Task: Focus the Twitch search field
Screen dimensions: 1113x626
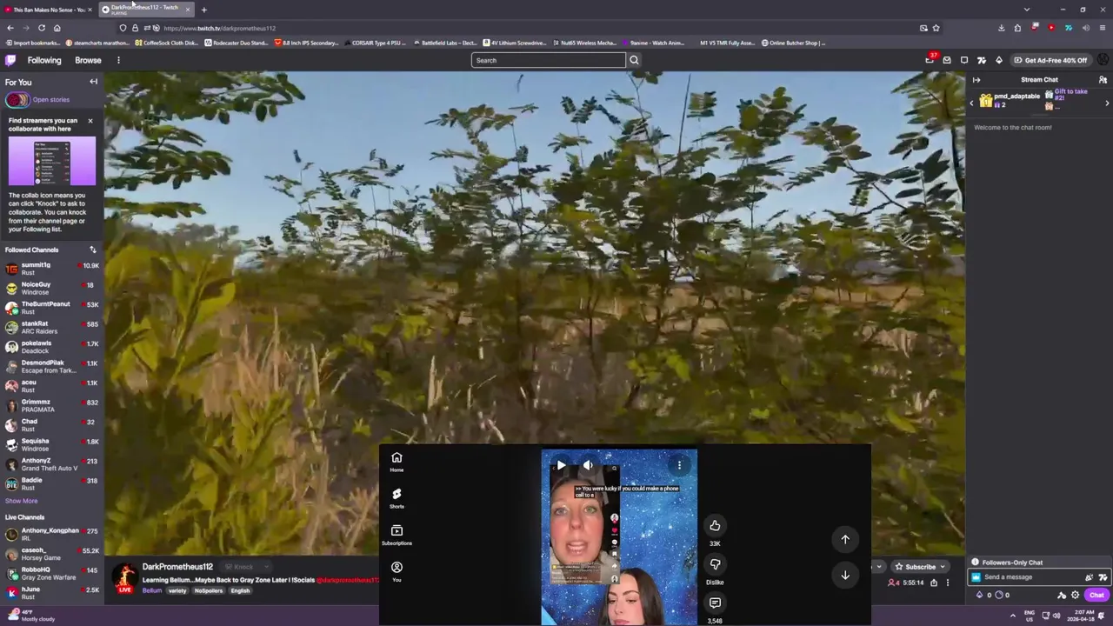Action: point(548,60)
